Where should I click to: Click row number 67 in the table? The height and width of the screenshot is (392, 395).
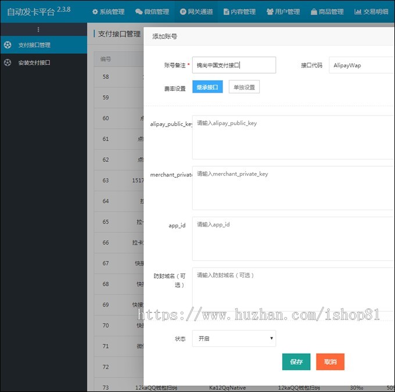point(106,263)
